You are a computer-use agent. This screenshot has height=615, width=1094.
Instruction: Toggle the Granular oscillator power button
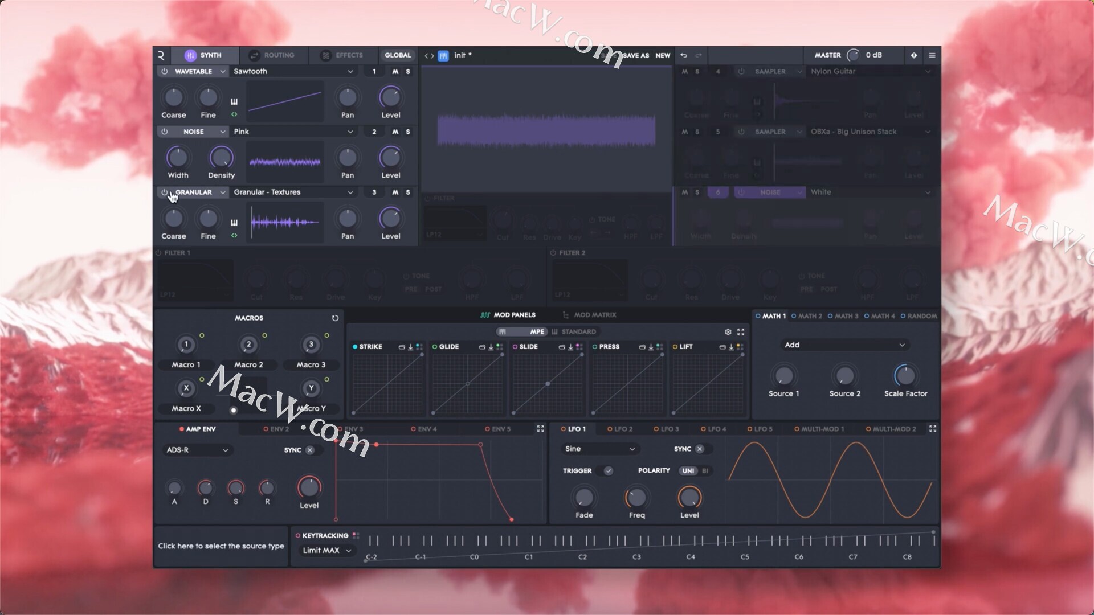(x=165, y=192)
